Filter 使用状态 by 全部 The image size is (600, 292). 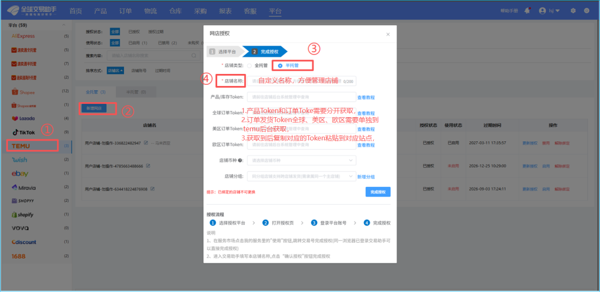(x=115, y=43)
